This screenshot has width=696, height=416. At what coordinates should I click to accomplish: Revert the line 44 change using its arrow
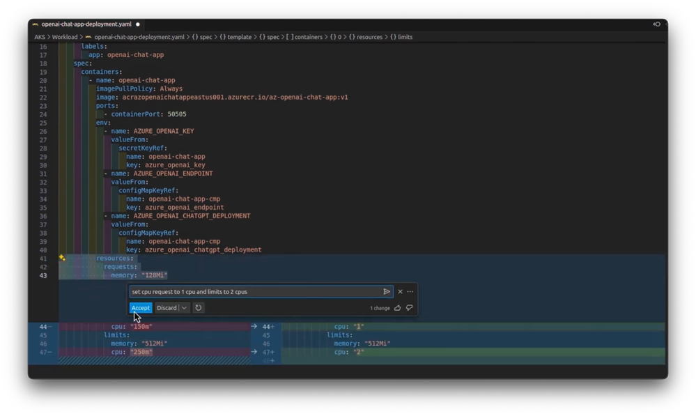click(x=254, y=326)
